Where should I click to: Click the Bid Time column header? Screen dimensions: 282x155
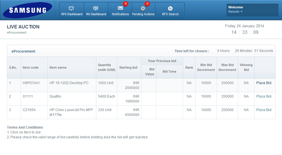point(170,71)
